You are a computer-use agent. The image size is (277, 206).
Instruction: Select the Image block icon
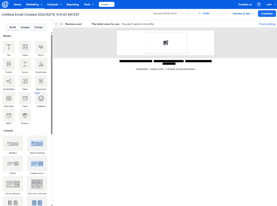tap(25, 47)
